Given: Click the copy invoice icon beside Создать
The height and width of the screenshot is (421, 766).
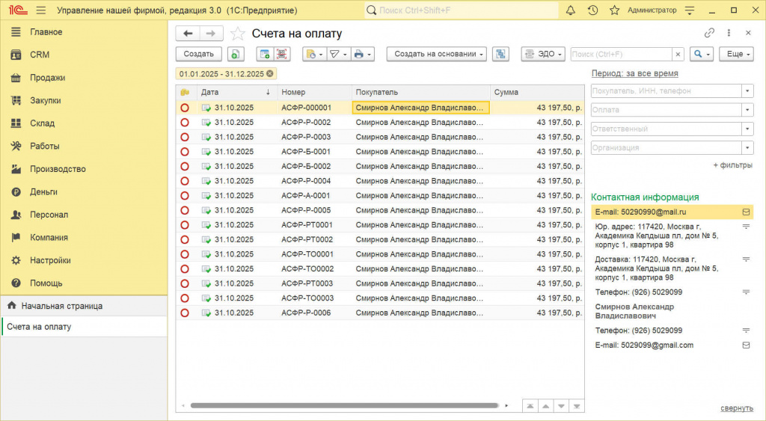Looking at the screenshot, I should pos(236,54).
